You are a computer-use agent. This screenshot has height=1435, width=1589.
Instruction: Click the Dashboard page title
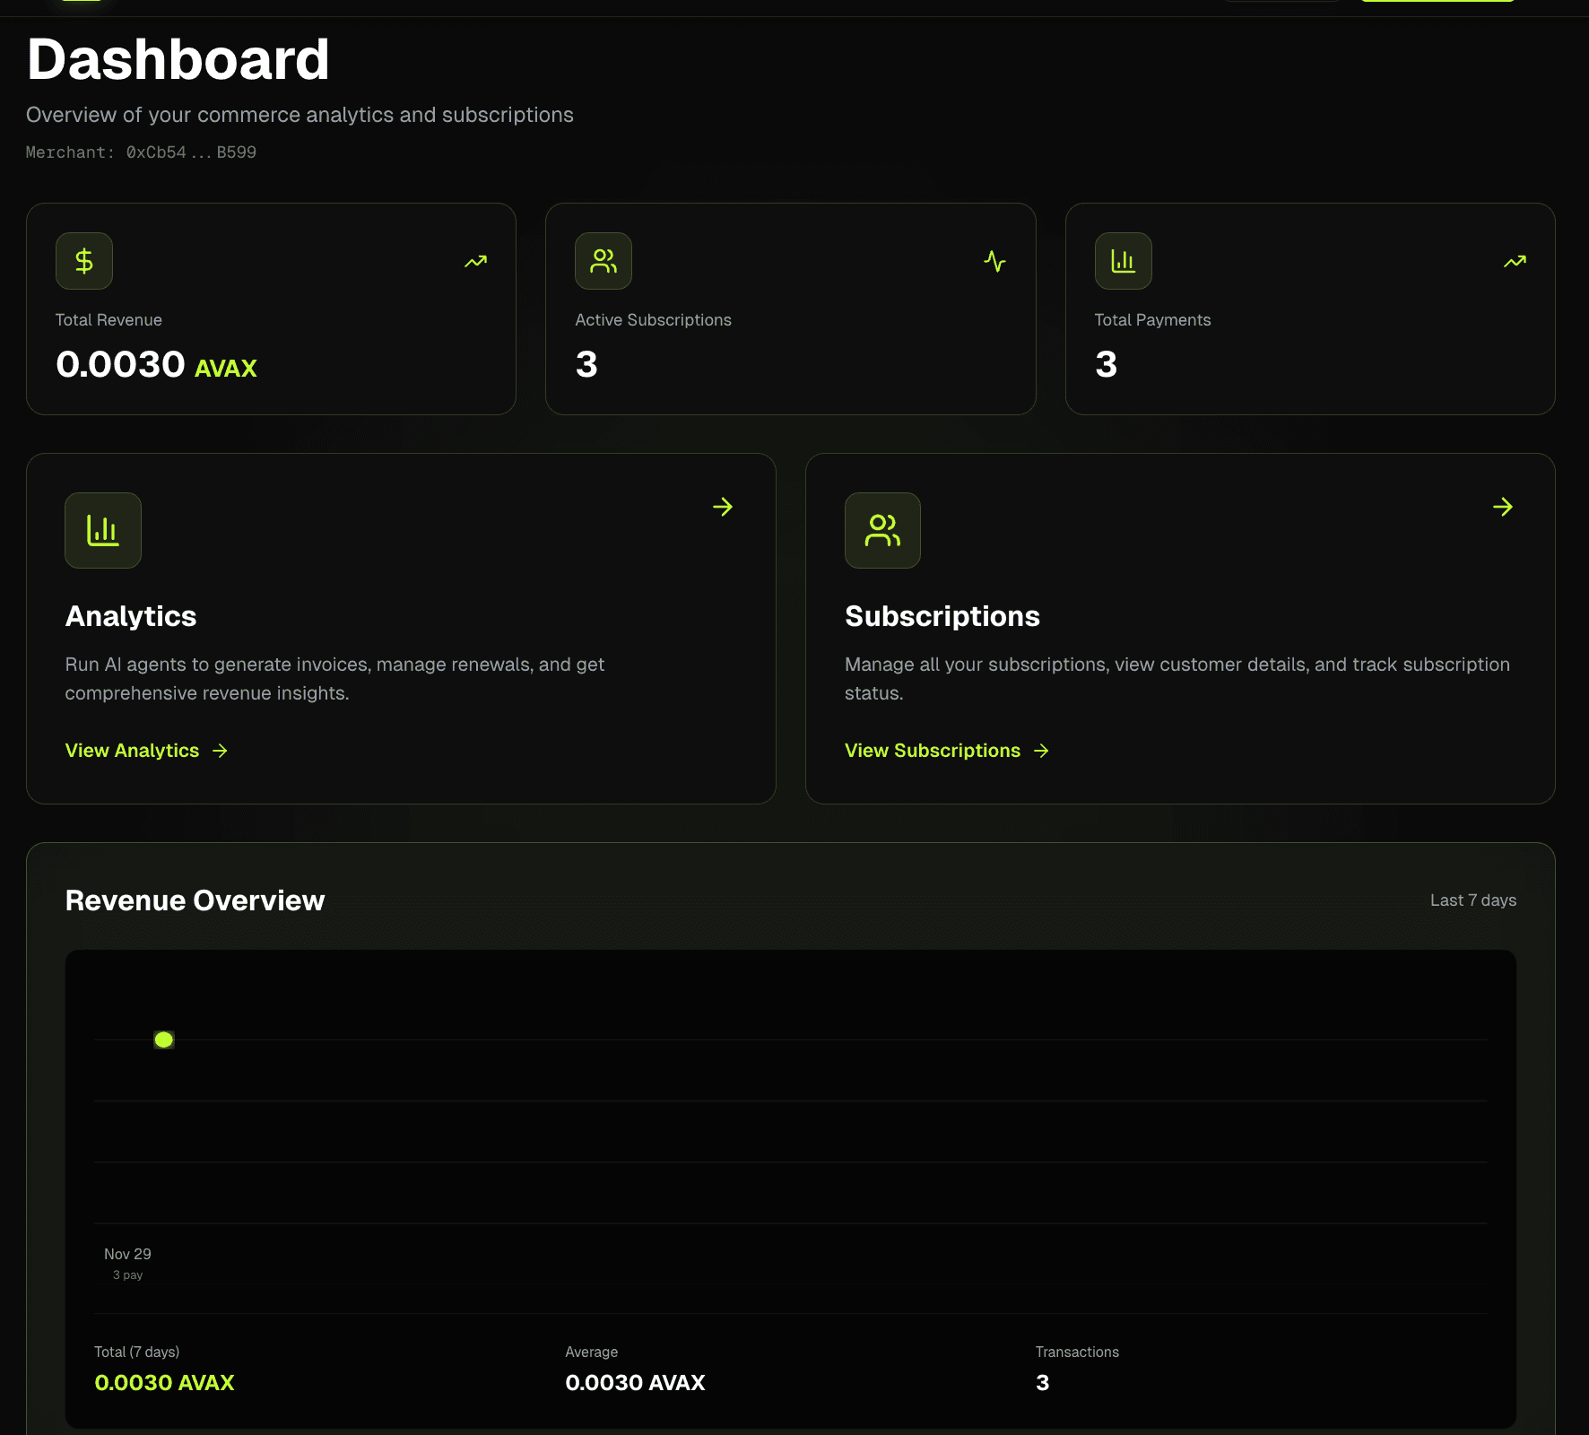[x=178, y=59]
